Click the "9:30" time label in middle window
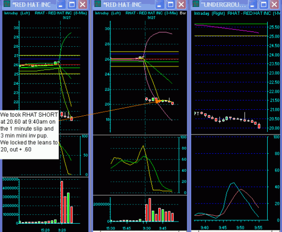This screenshot has height=232, width=282. pos(146,228)
